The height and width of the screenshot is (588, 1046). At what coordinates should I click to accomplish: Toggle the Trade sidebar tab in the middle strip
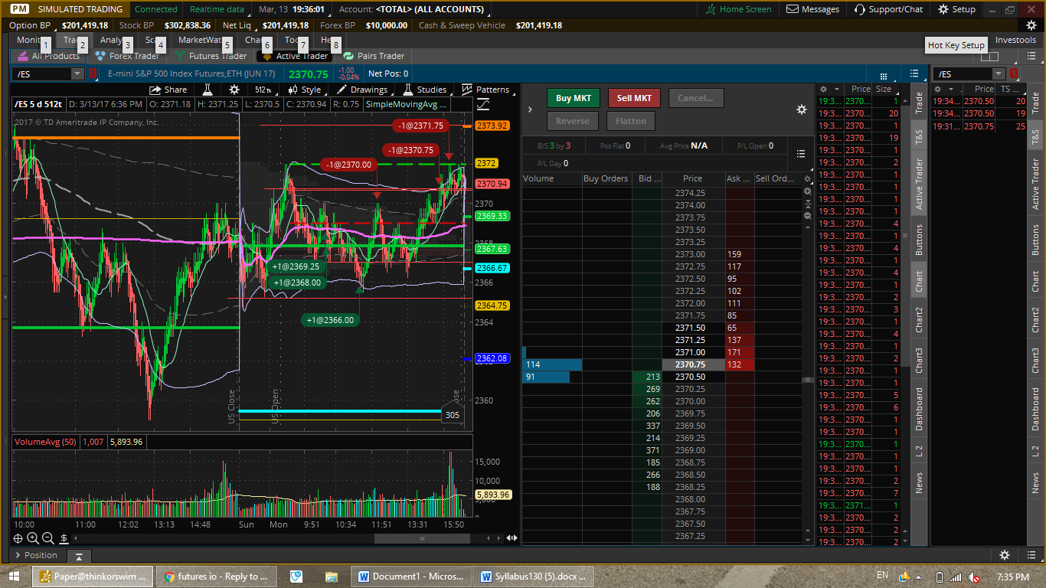point(919,103)
